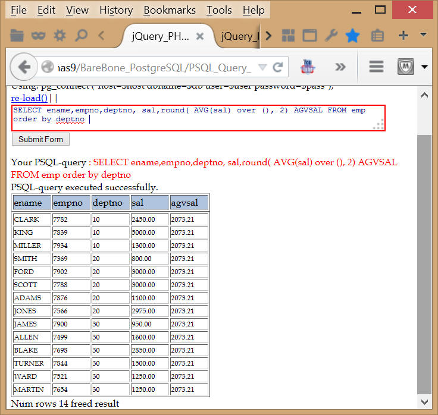
Task: Open the Bookmarks menu
Action: pyautogui.click(x=170, y=10)
